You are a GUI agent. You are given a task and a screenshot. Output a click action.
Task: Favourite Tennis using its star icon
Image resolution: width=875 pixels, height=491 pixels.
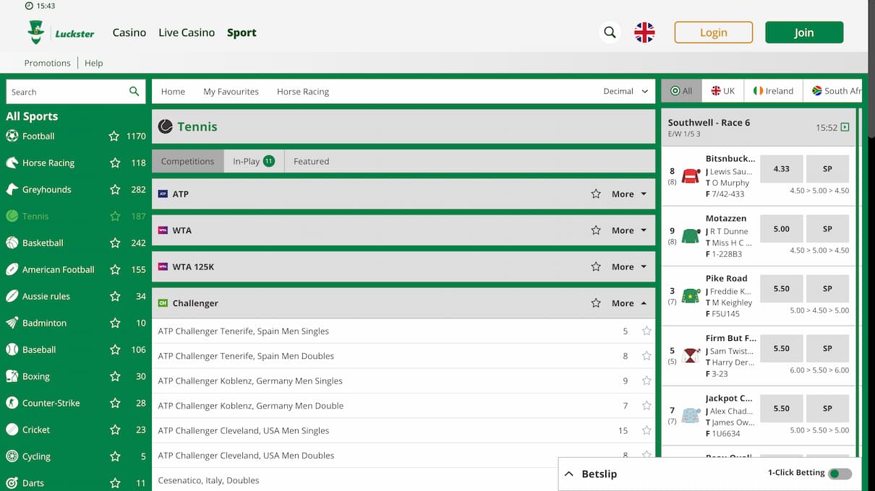pos(115,216)
